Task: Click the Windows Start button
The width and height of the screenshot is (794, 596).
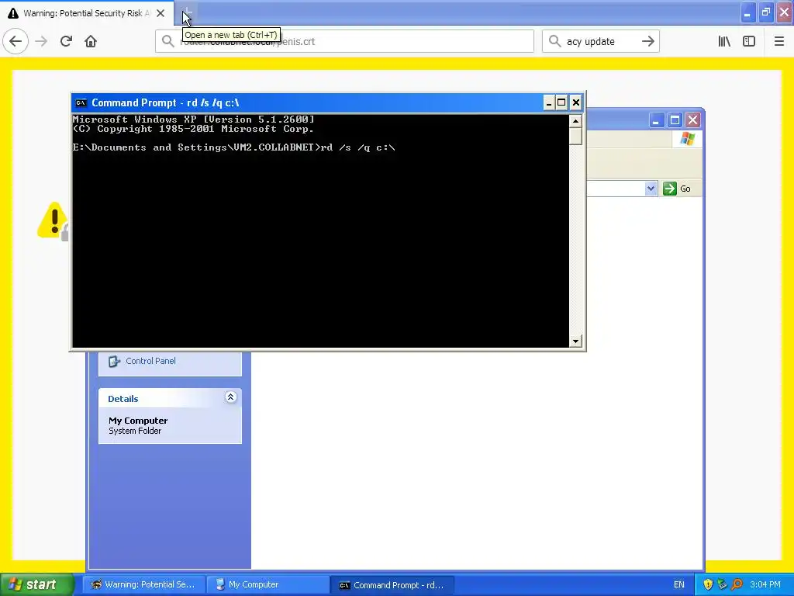Action: (x=37, y=584)
